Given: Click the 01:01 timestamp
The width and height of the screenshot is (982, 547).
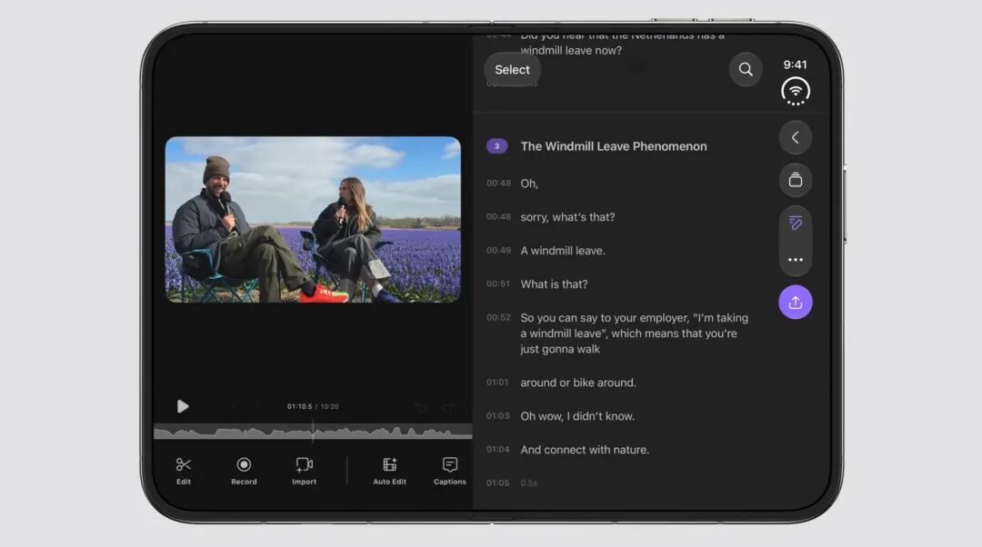Looking at the screenshot, I should 497,382.
